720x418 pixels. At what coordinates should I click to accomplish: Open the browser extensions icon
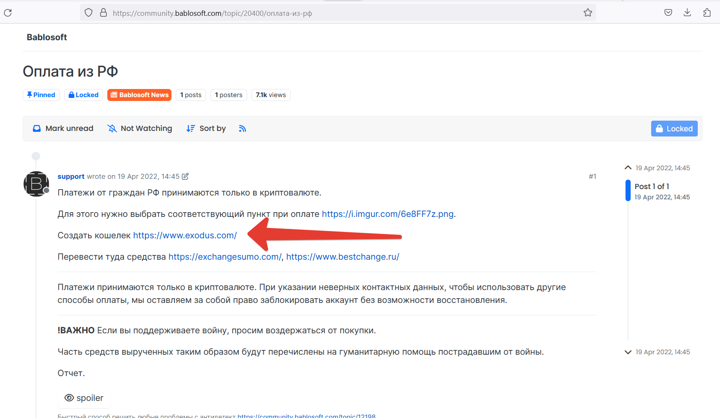click(707, 13)
